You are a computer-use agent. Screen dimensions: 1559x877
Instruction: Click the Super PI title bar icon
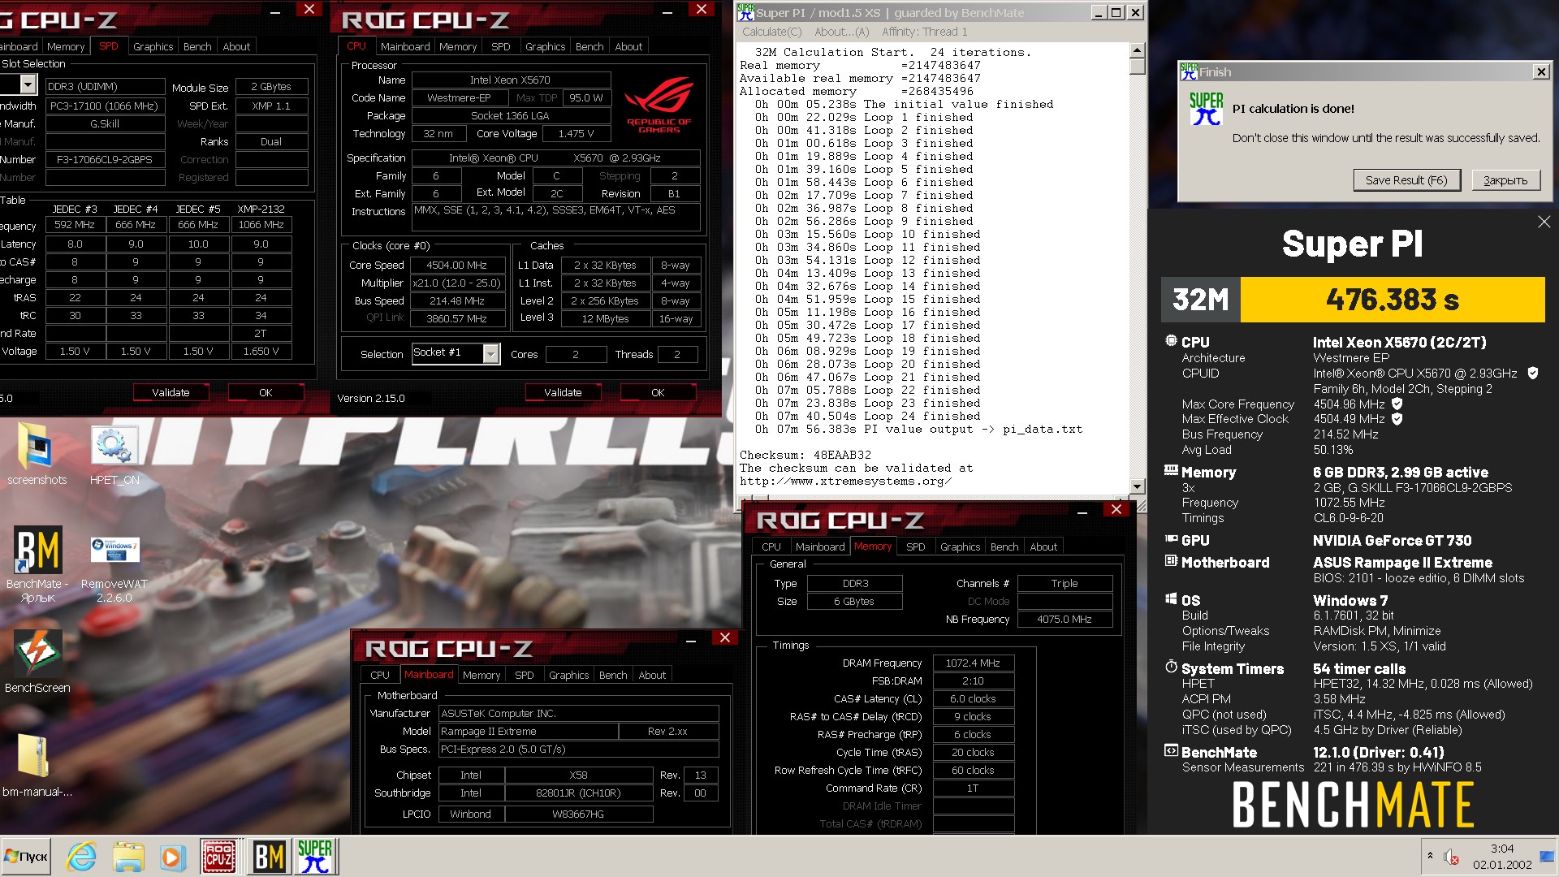(x=745, y=12)
